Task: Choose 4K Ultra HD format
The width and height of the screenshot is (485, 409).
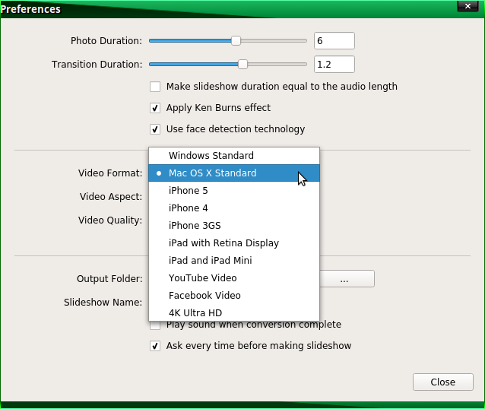Action: (234, 312)
